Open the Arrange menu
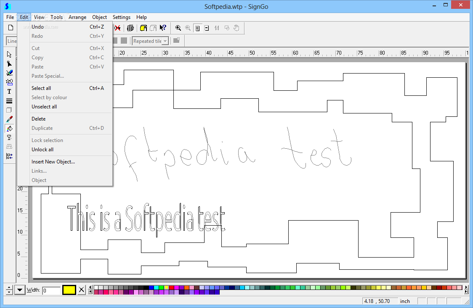The image size is (473, 308). 77,17
